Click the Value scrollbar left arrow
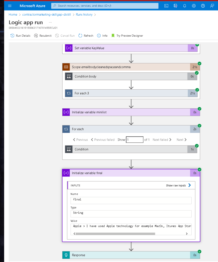 click(74, 234)
